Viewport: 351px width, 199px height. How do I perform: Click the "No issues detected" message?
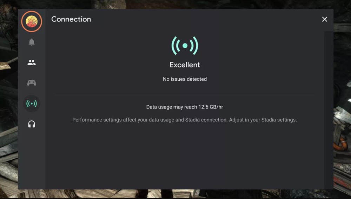pyautogui.click(x=185, y=79)
